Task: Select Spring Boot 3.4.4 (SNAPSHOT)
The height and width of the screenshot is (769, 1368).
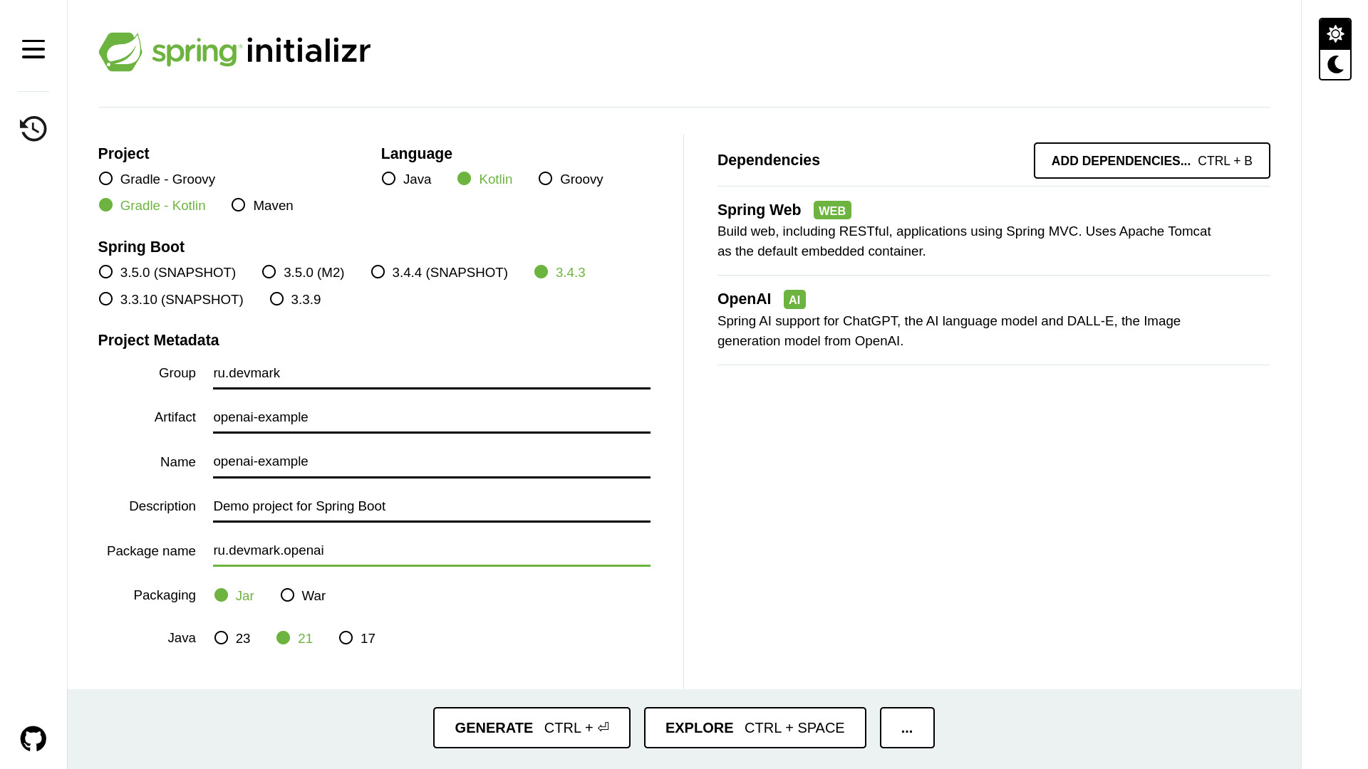Action: pos(439,273)
